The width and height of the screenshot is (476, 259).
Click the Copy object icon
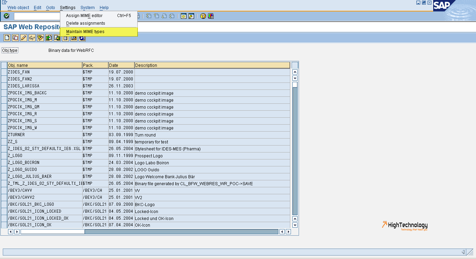point(15,38)
